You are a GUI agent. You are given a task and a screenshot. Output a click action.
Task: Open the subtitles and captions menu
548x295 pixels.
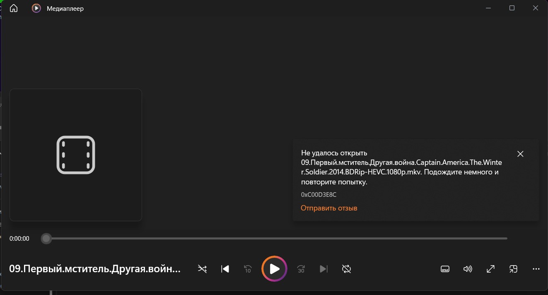point(445,269)
